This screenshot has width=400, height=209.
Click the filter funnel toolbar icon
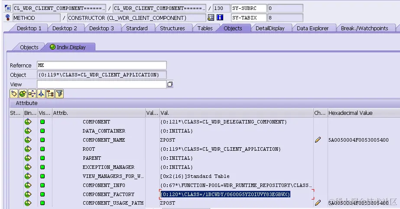(59, 94)
